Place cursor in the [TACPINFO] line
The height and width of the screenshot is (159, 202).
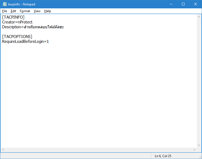(13, 17)
